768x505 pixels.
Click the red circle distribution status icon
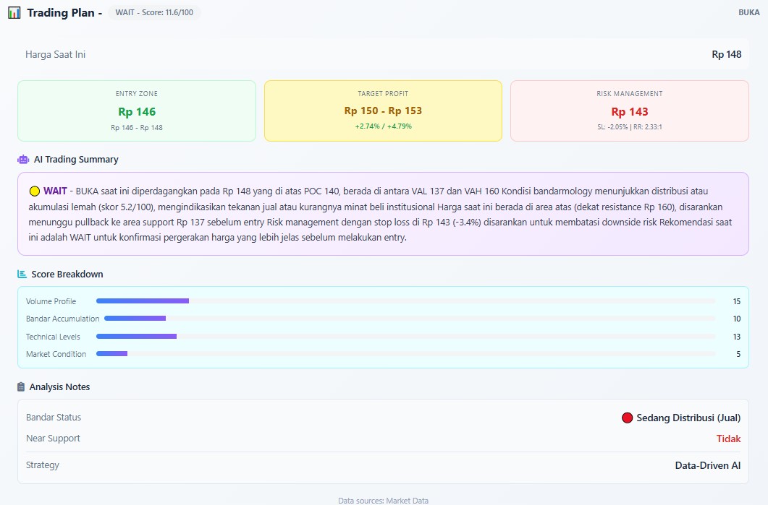click(x=627, y=418)
